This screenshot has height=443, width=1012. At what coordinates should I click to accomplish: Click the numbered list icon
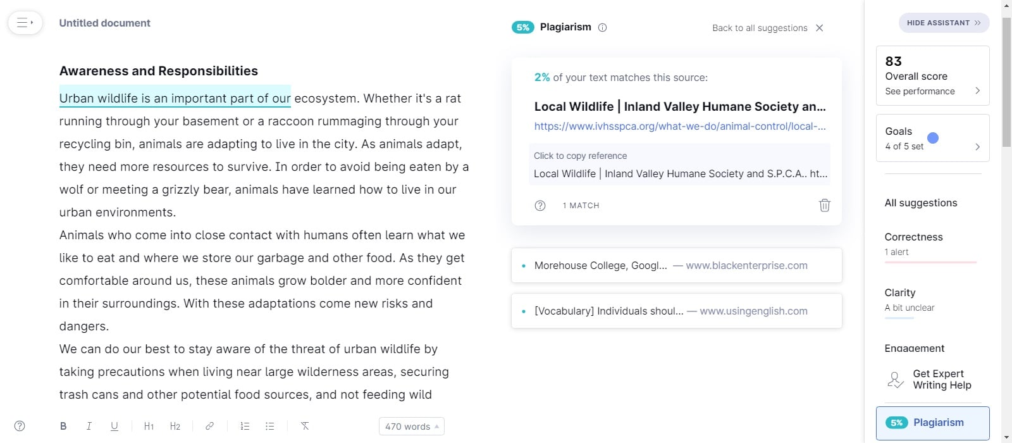(x=245, y=426)
